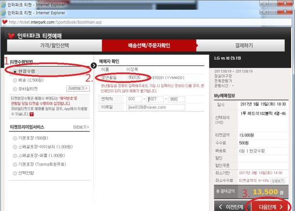The image size is (295, 211).
Task: Click the 이전단계 previous step button
Action: coord(232,206)
